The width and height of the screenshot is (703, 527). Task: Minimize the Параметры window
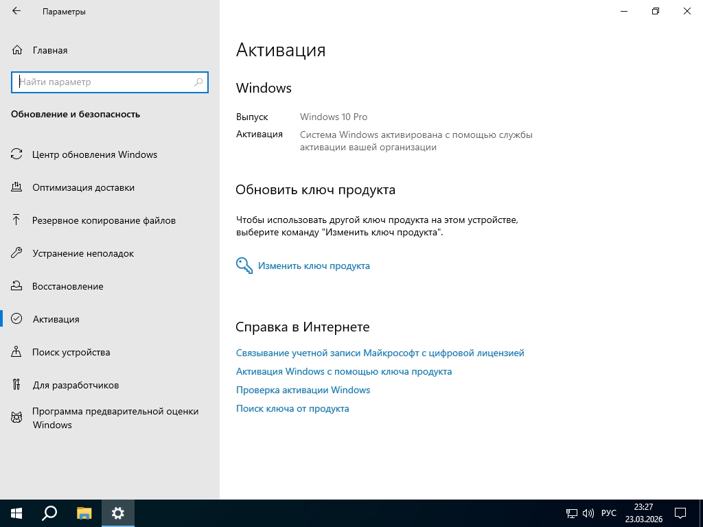(x=624, y=11)
